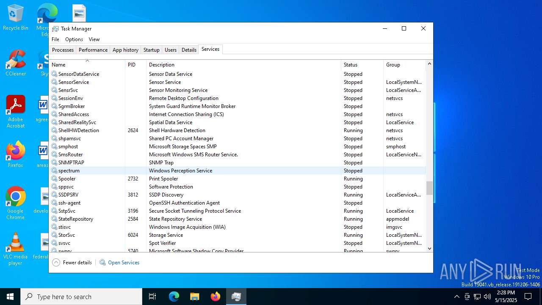This screenshot has height=305, width=542.
Task: Switch to the Details tab
Action: 189,50
